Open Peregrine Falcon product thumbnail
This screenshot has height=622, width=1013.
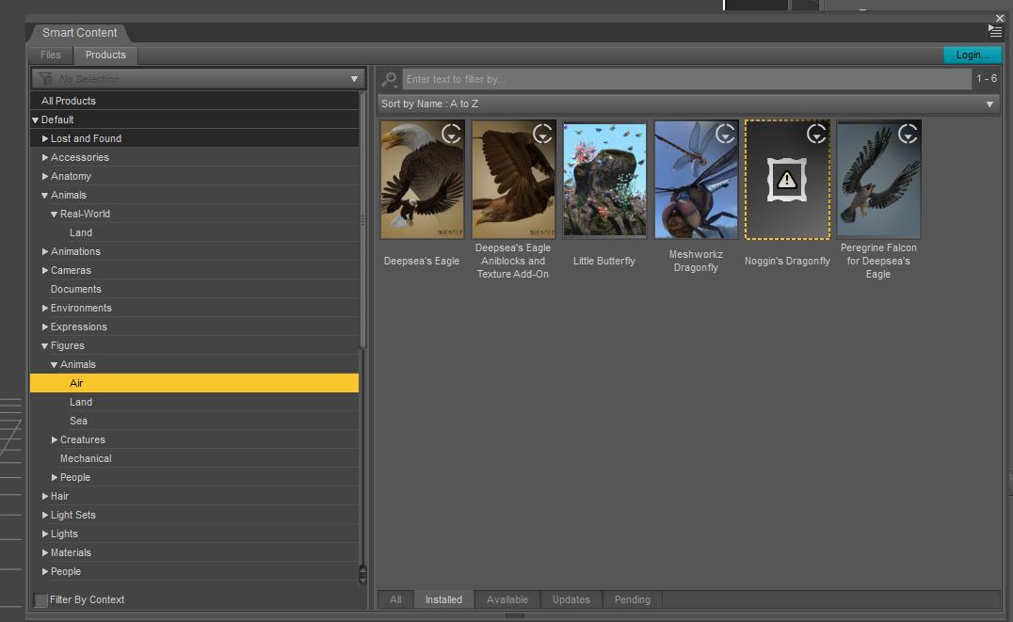click(878, 180)
